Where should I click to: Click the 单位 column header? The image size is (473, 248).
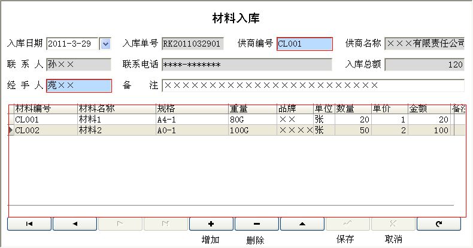(x=324, y=109)
